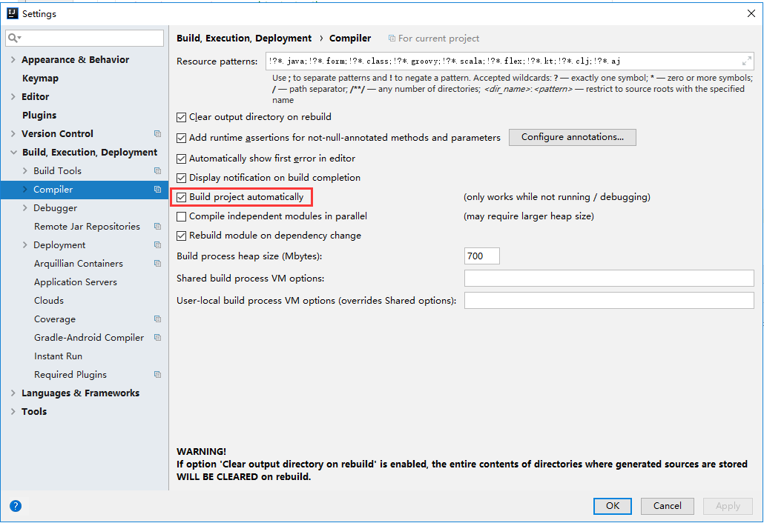Toggle Rebuild module on dependency change
764x523 pixels.
(181, 236)
